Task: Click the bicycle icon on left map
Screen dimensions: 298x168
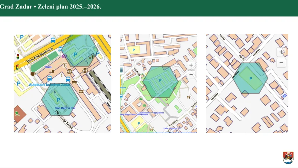Action: [61, 49]
